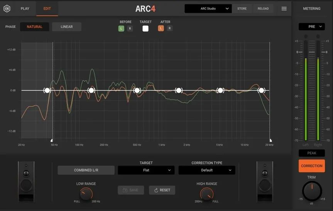Click the Left channel clip indicator
The width and height of the screenshot is (333, 211).
click(x=306, y=36)
